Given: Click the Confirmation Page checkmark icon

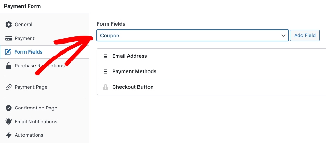Looking at the screenshot, I should [x=9, y=108].
